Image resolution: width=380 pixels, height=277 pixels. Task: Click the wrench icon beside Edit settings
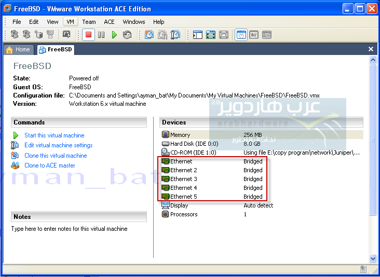coord(15,145)
